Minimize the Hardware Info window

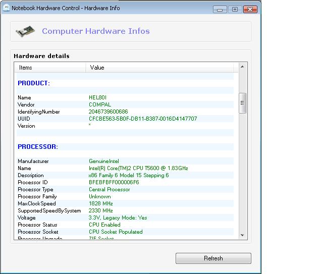[x=220, y=10]
